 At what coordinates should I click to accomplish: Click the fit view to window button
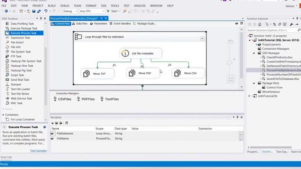(231, 79)
